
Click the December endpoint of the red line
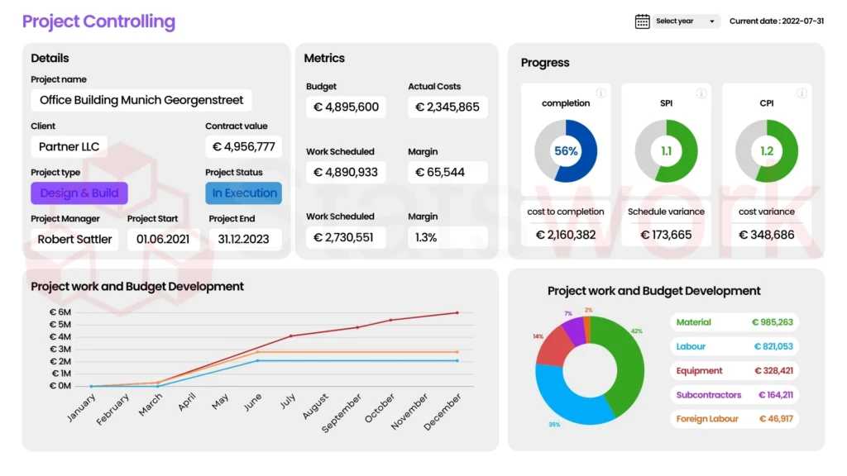coord(457,313)
